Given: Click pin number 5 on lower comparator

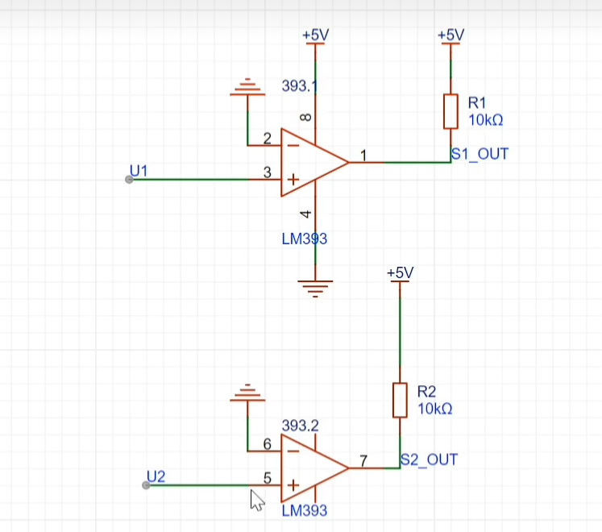Looking at the screenshot, I should tap(268, 478).
